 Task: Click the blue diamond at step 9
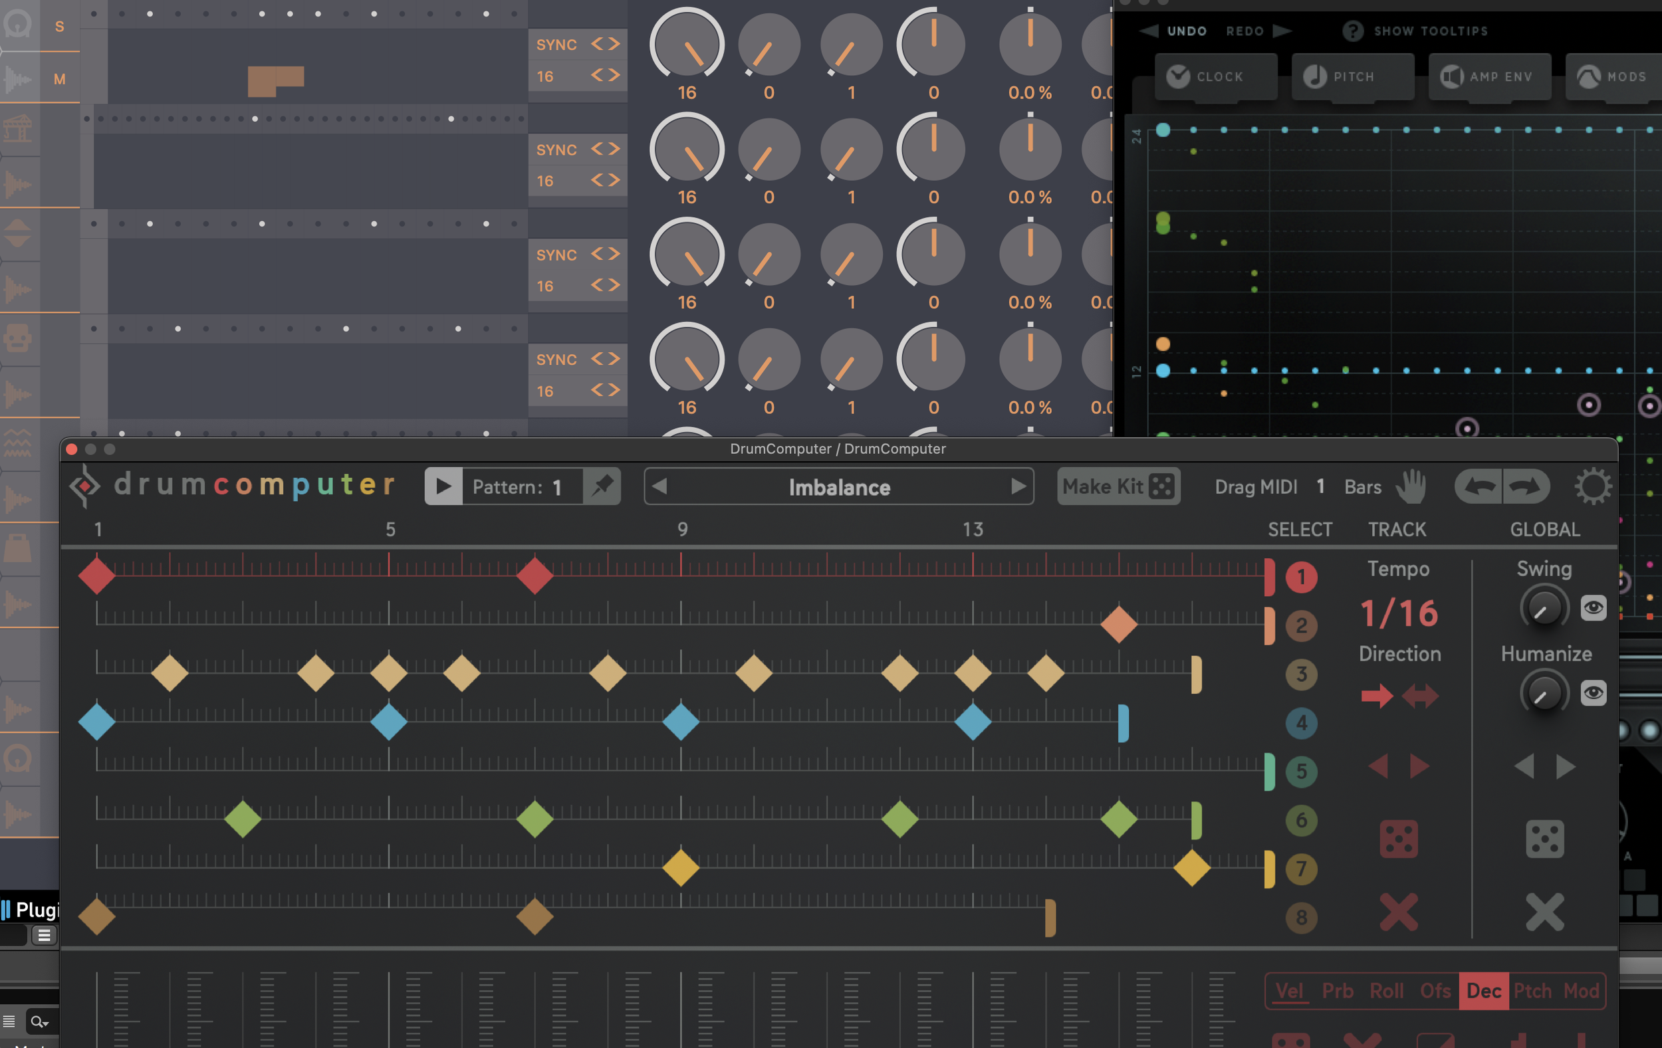click(x=681, y=722)
